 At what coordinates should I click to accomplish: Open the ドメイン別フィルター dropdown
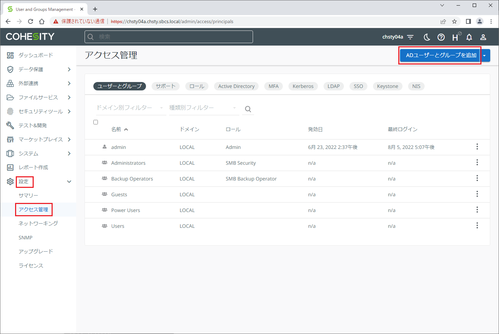(131, 108)
